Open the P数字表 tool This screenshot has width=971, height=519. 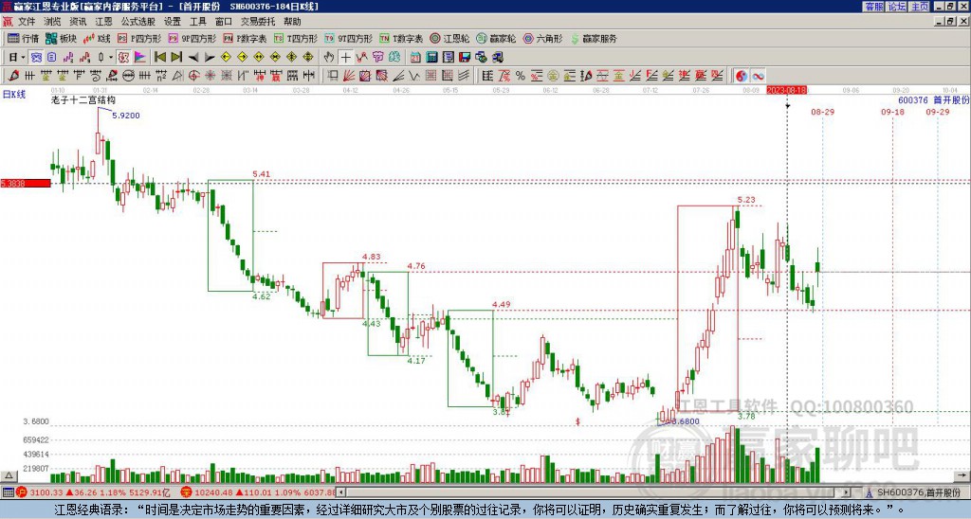245,38
